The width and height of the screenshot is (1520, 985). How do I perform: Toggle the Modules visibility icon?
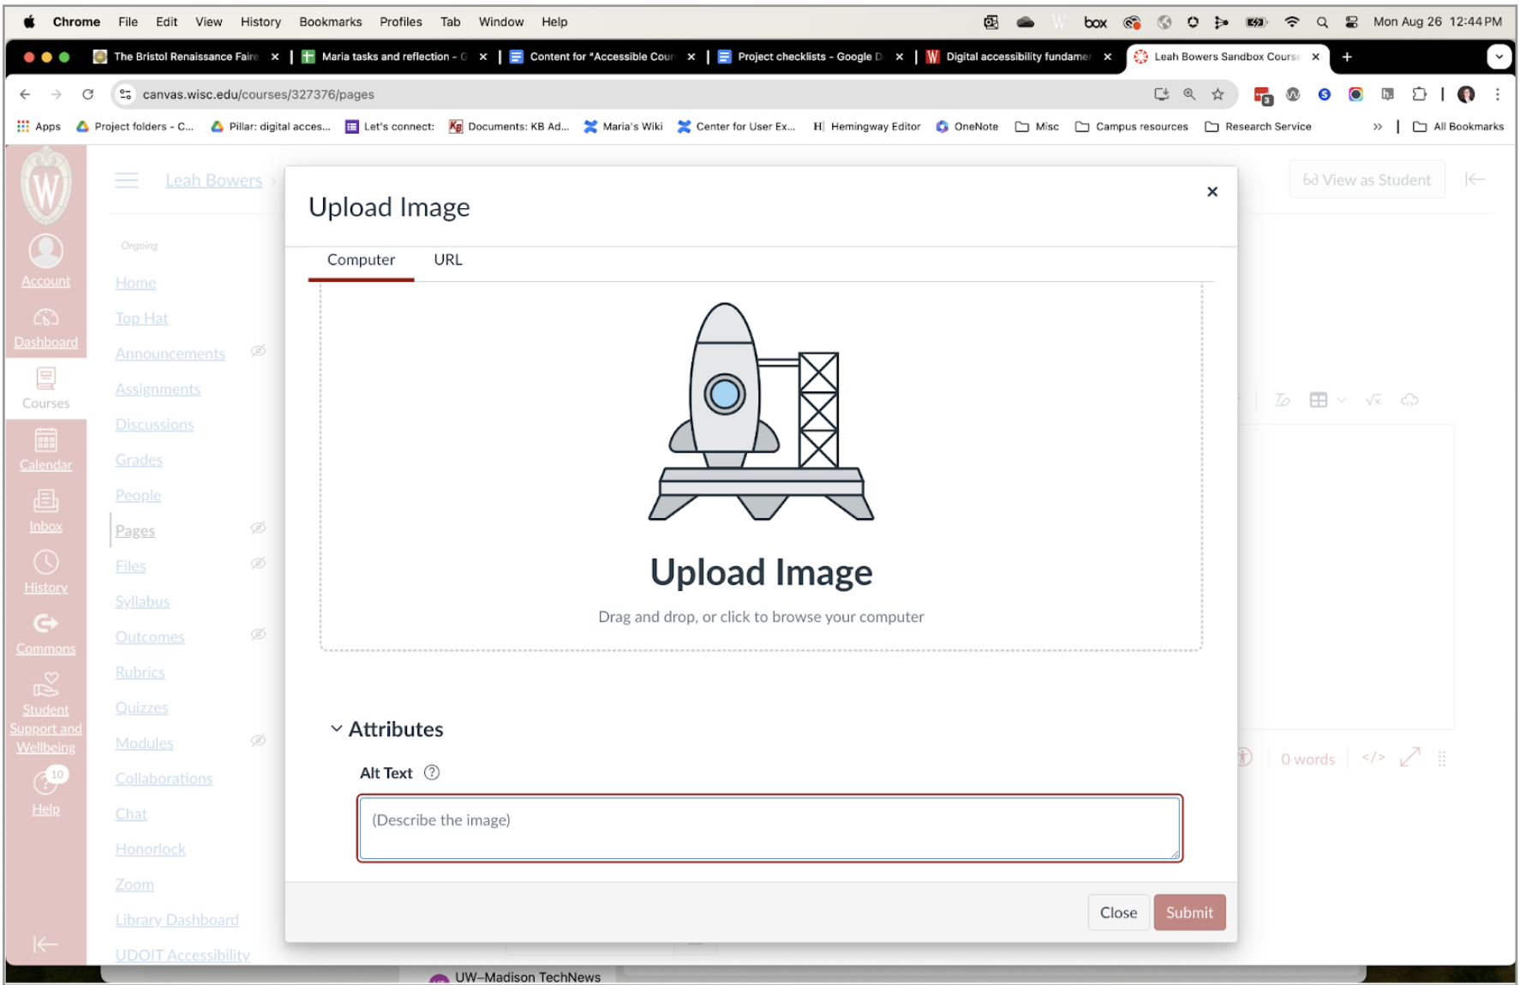(x=259, y=740)
